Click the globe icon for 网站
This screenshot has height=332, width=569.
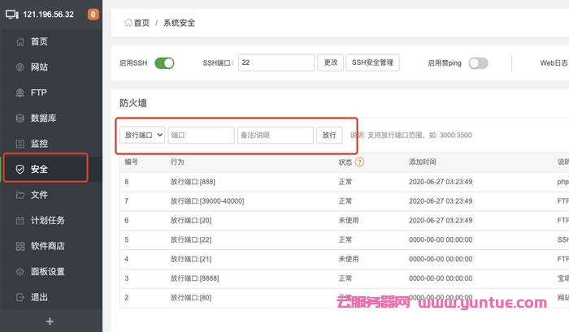tap(20, 67)
